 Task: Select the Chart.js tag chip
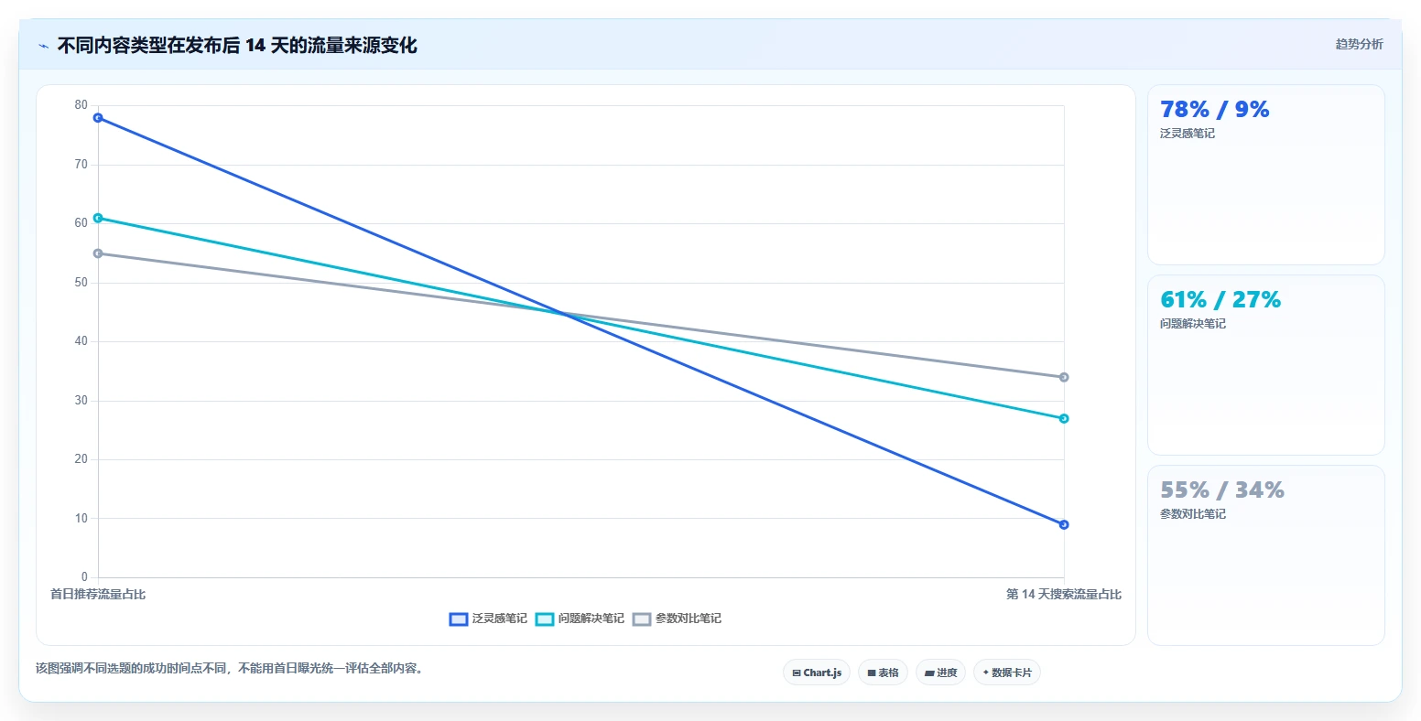click(817, 673)
